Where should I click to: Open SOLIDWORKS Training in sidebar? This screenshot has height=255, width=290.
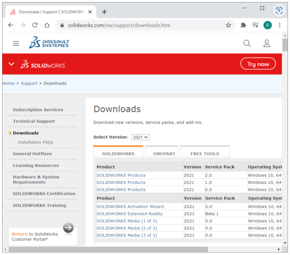[x=39, y=205]
